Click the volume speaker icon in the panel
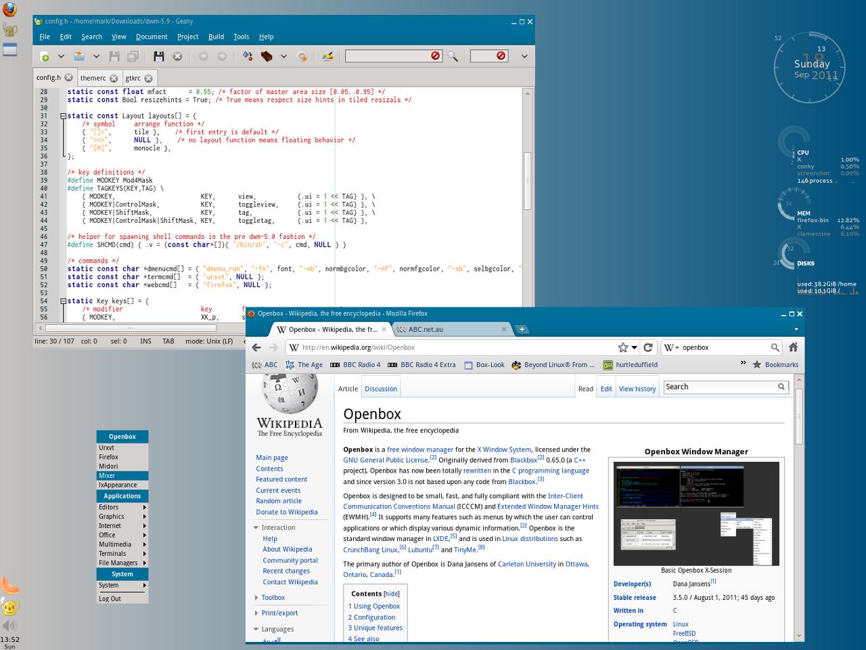 click(x=9, y=626)
